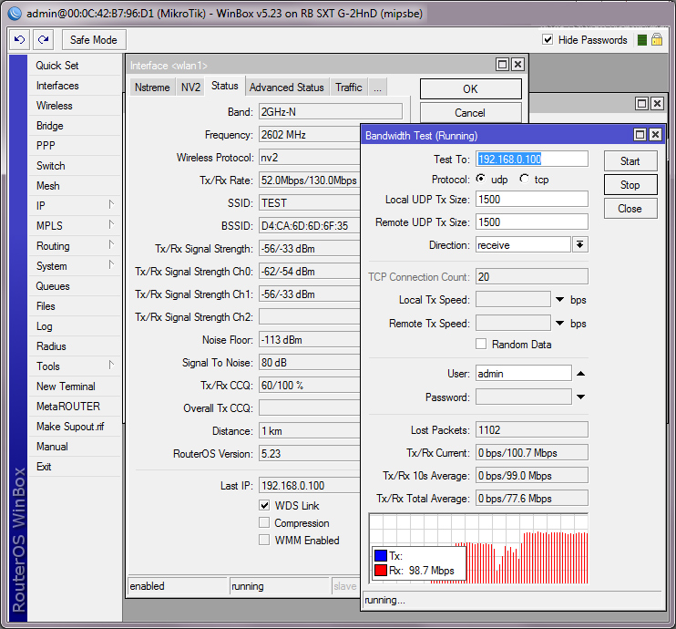Select the udp protocol radio button
676x629 pixels.
[x=481, y=179]
